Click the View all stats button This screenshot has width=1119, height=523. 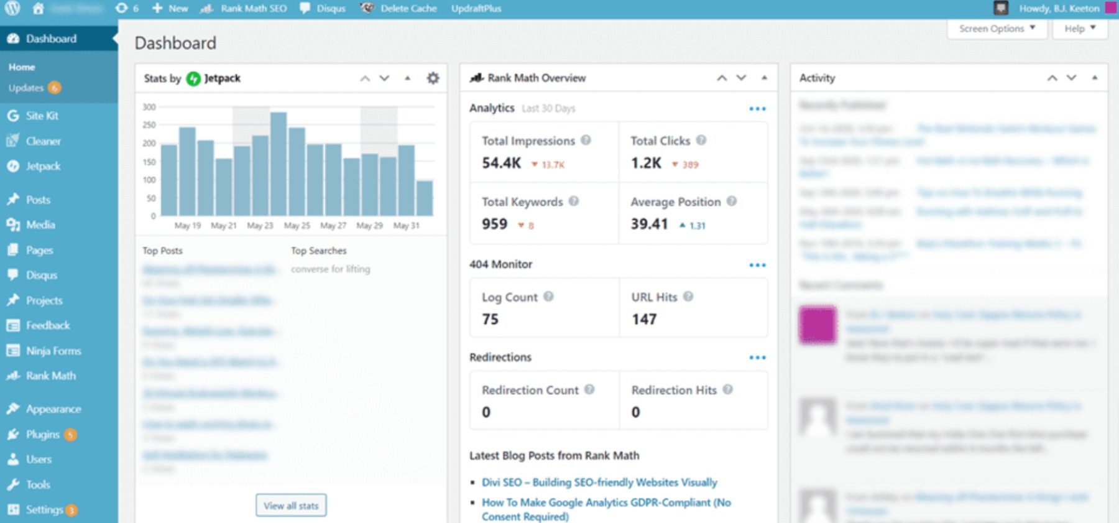tap(291, 506)
